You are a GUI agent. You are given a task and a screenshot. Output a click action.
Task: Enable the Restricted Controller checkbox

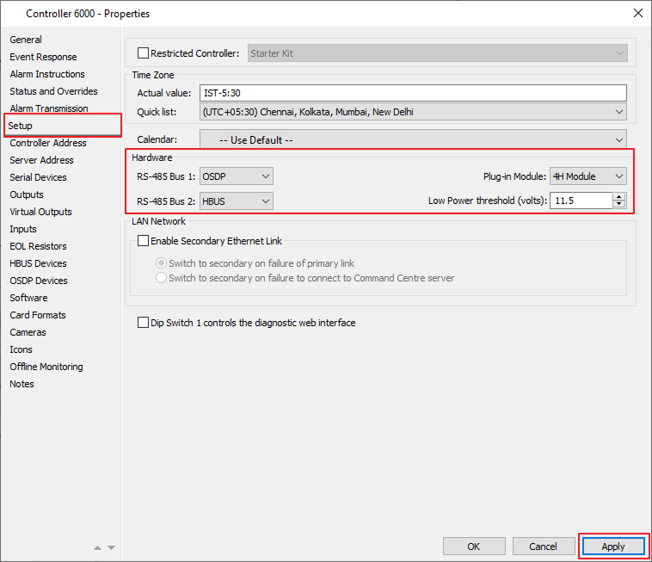coord(144,53)
